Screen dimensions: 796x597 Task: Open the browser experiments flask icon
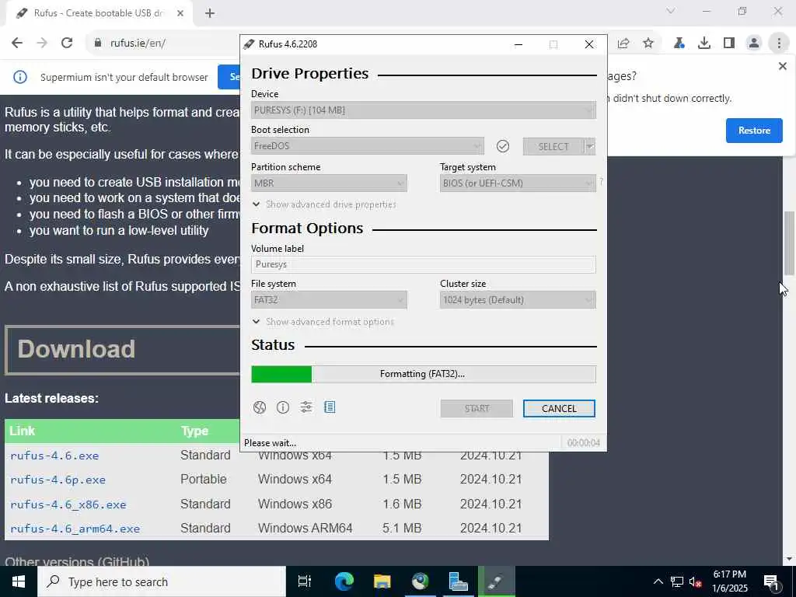pos(679,44)
